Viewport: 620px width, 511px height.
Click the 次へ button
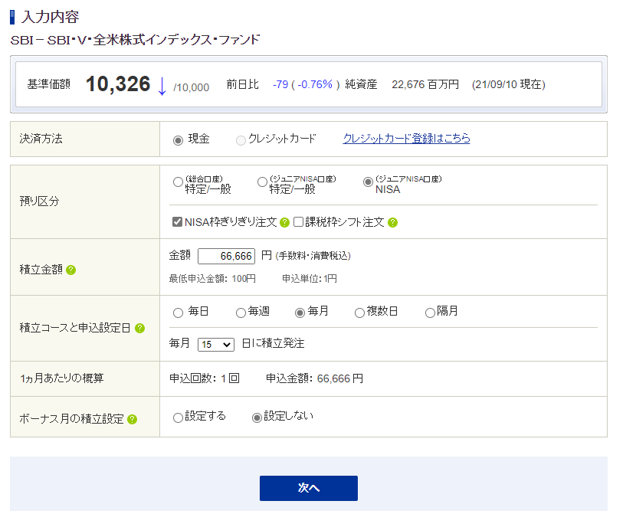(308, 488)
